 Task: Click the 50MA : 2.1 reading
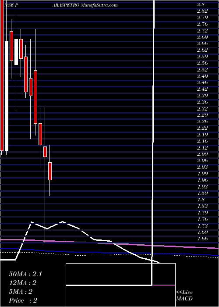click(25, 274)
